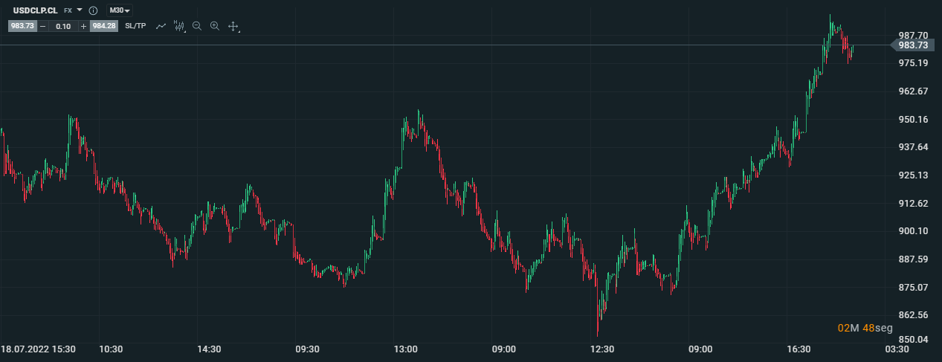The height and width of the screenshot is (362, 942).
Task: Click the USDCLP.CL symbol name
Action: pos(30,10)
